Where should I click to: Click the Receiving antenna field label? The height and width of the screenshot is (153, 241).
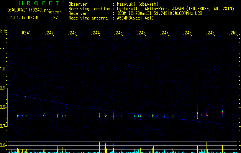point(88,18)
